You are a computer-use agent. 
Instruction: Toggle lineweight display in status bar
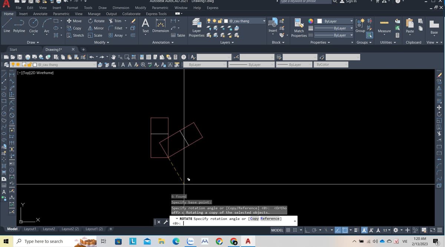[x=356, y=230]
